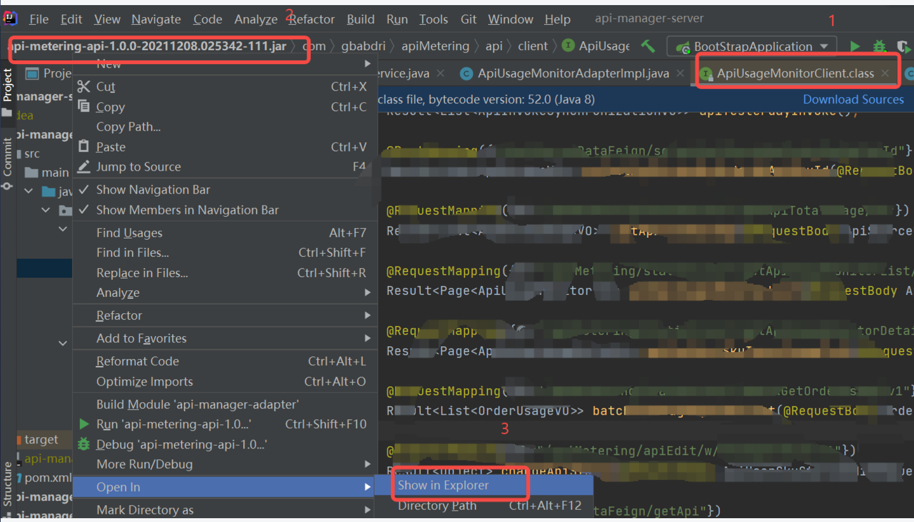The height and width of the screenshot is (522, 914).
Task: Click the main folder icon in tree
Action: [x=32, y=173]
